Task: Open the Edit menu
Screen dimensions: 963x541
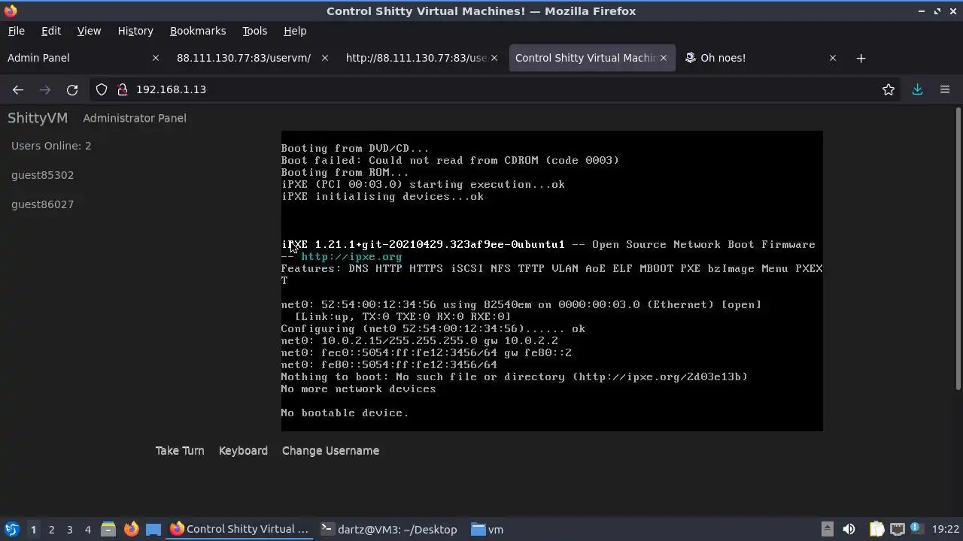Action: point(51,31)
